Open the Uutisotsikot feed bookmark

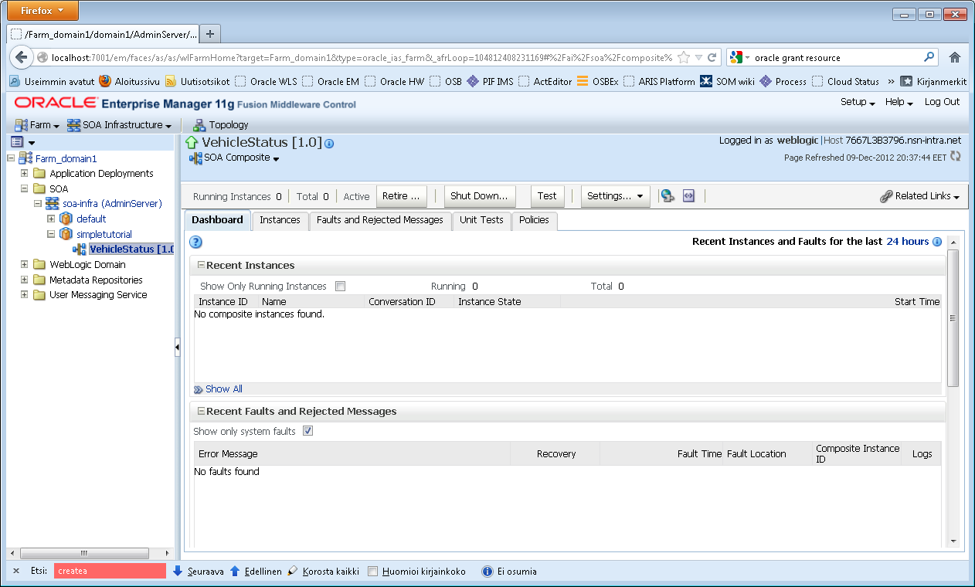[x=197, y=81]
